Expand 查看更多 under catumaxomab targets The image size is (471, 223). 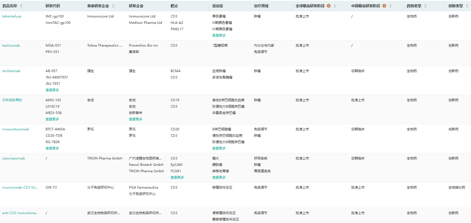pyautogui.click(x=177, y=178)
